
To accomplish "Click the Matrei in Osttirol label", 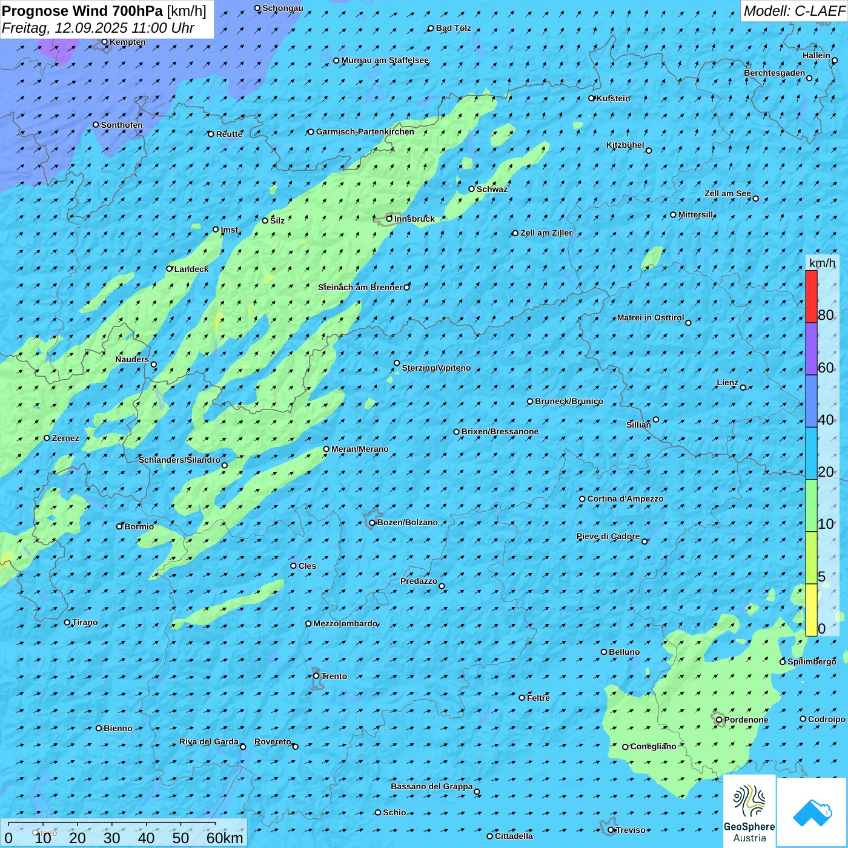I will [651, 317].
